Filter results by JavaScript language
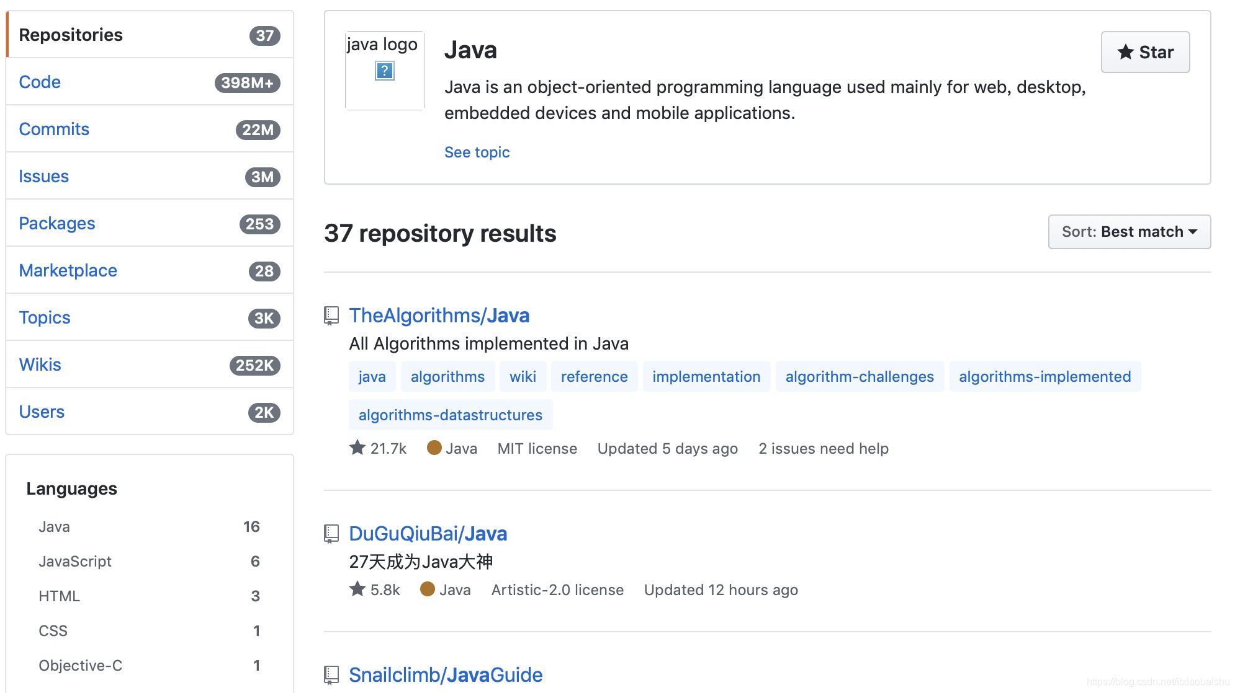 point(149,562)
